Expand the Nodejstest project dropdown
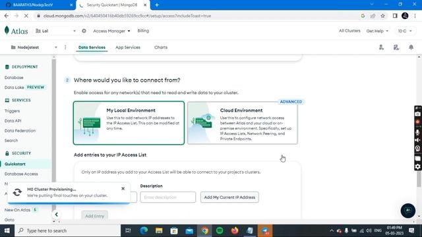Viewport: 422px width, 237px height. 34,47
